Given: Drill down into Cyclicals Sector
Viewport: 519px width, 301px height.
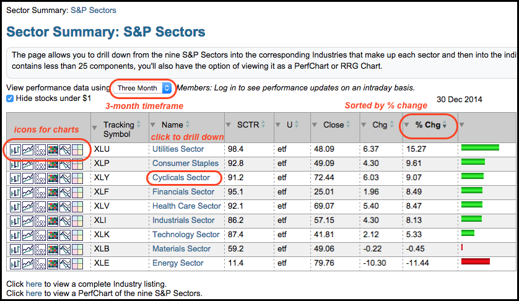Looking at the screenshot, I should [181, 178].
